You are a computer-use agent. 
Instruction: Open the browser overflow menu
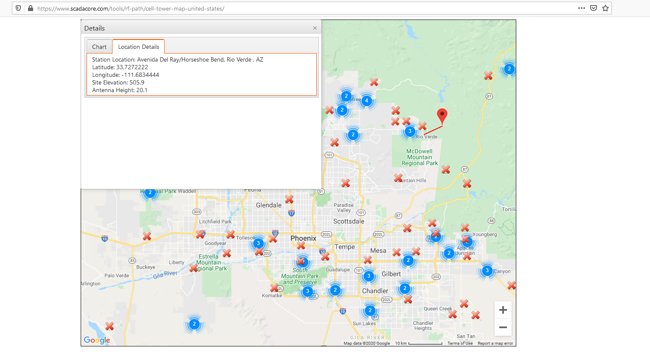pos(581,8)
